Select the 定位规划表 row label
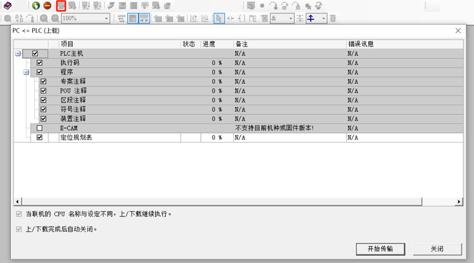The width and height of the screenshot is (474, 263). click(76, 138)
